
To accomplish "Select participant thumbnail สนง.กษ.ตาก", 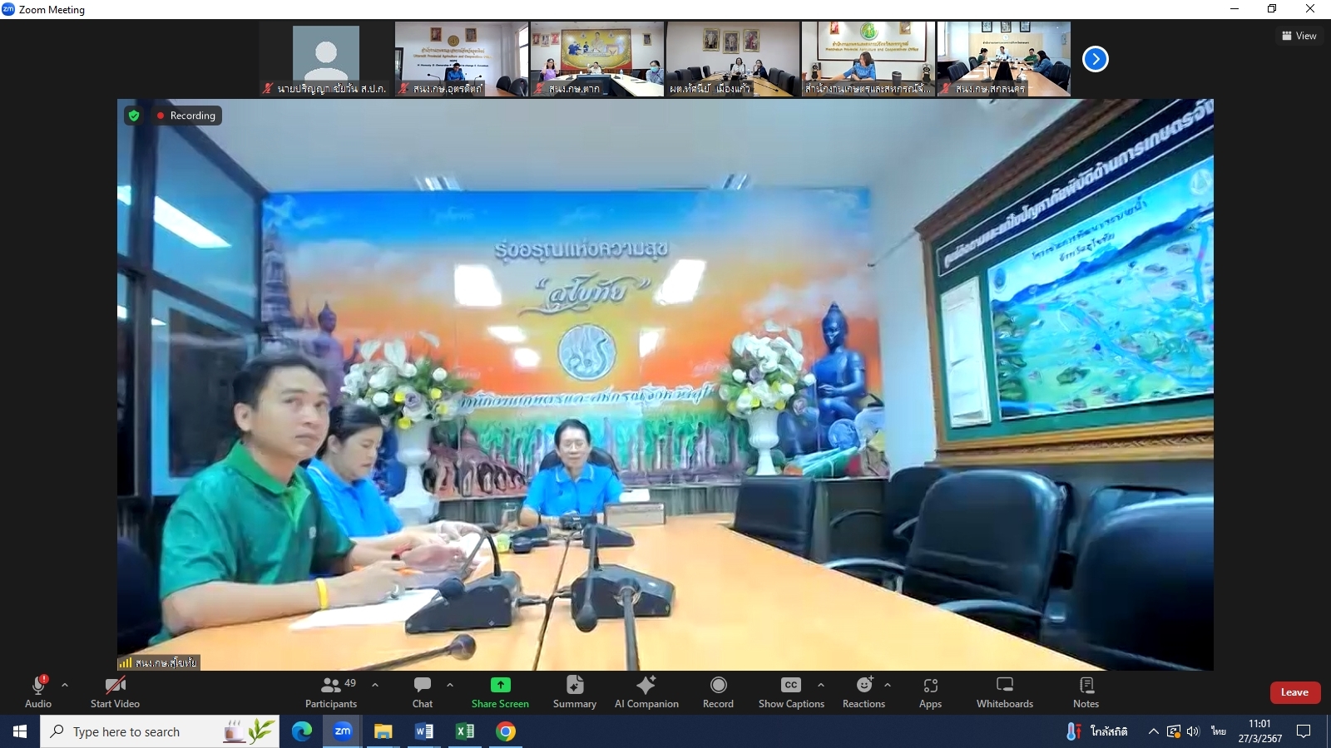I will tap(597, 59).
